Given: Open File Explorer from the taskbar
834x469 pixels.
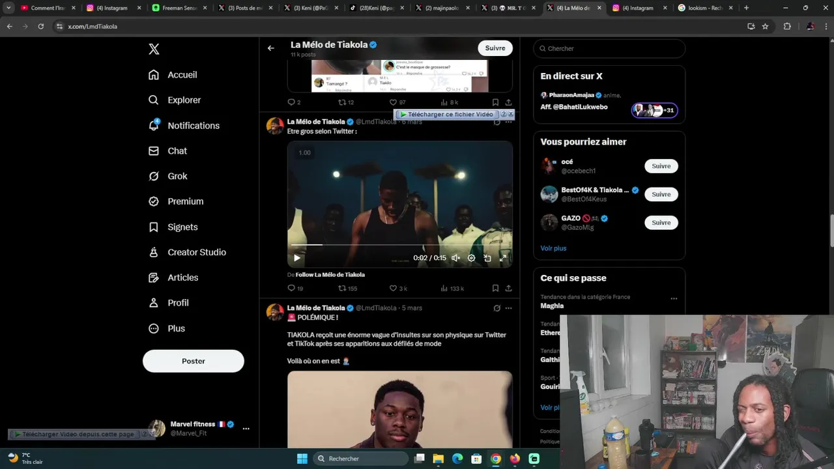Looking at the screenshot, I should pos(438,459).
